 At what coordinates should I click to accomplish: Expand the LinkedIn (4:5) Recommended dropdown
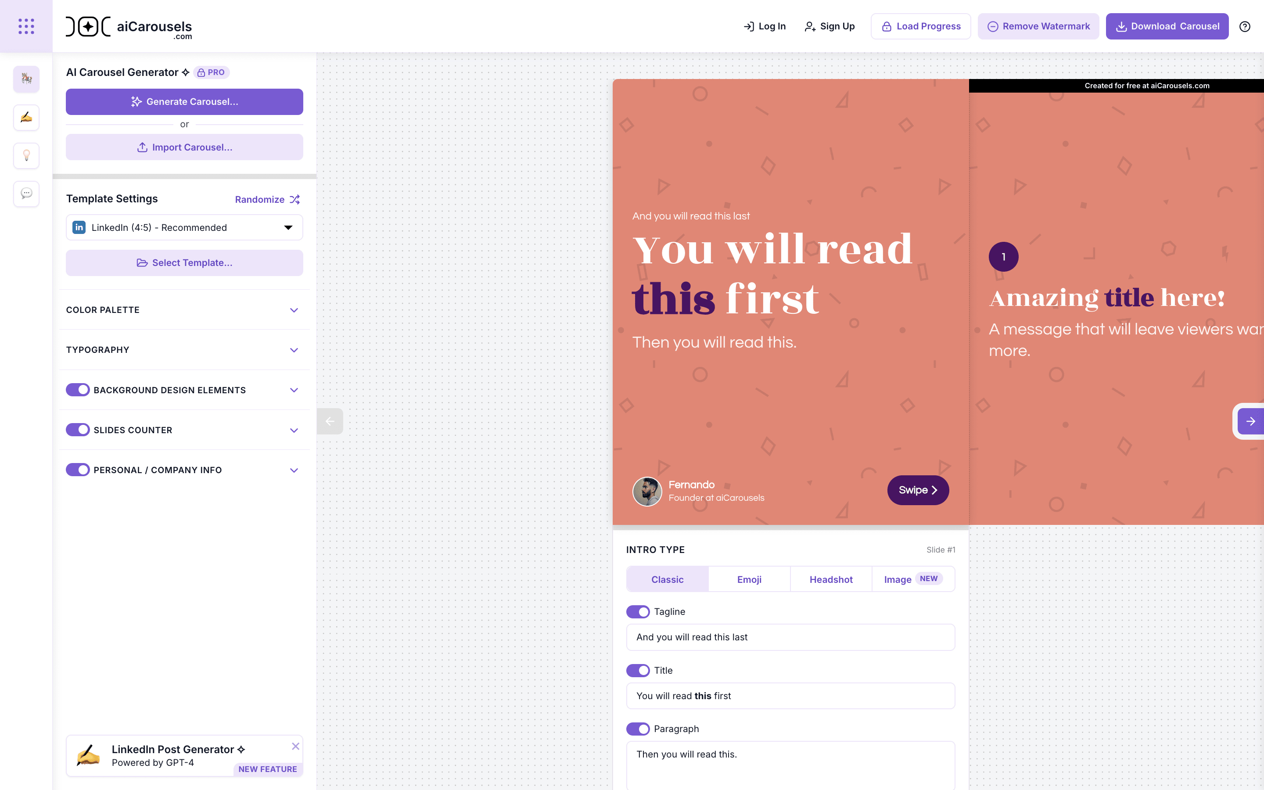(x=184, y=227)
